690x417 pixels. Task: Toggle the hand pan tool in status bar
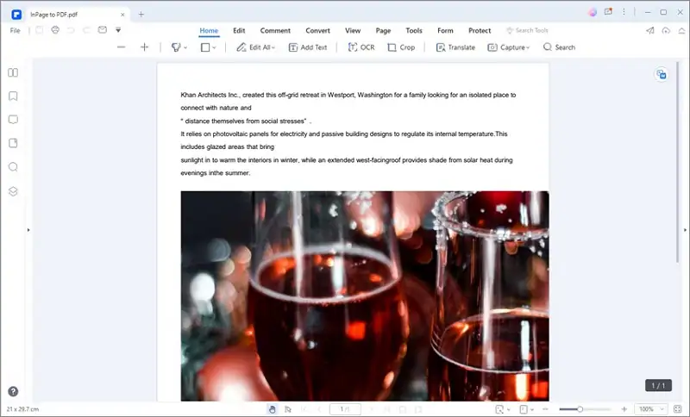pos(272,408)
